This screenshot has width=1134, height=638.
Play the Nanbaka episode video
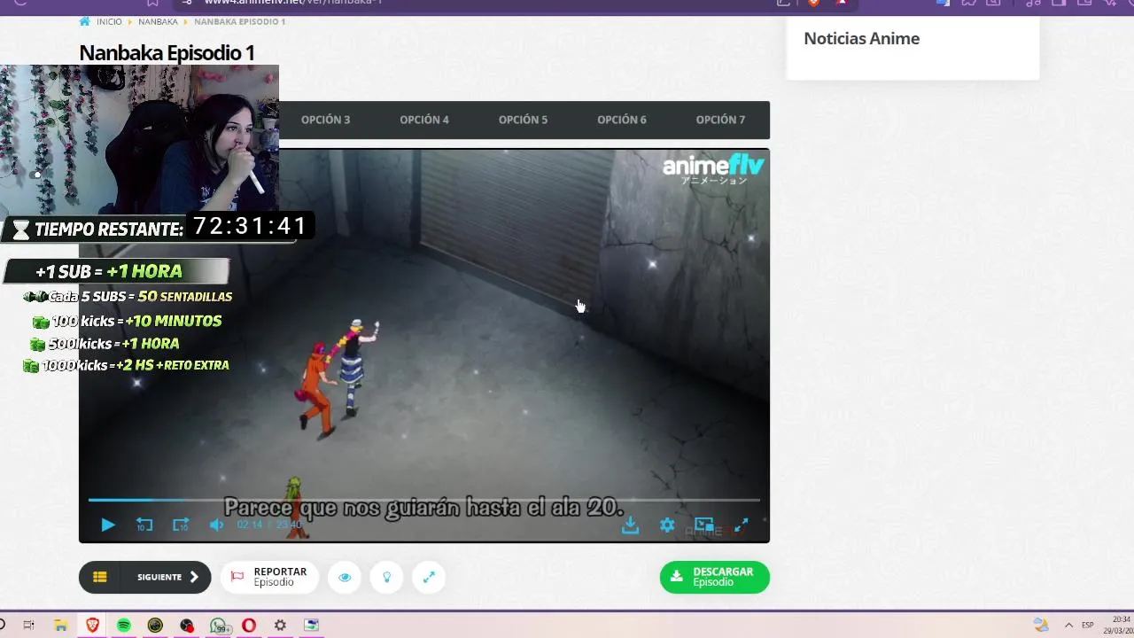[108, 525]
